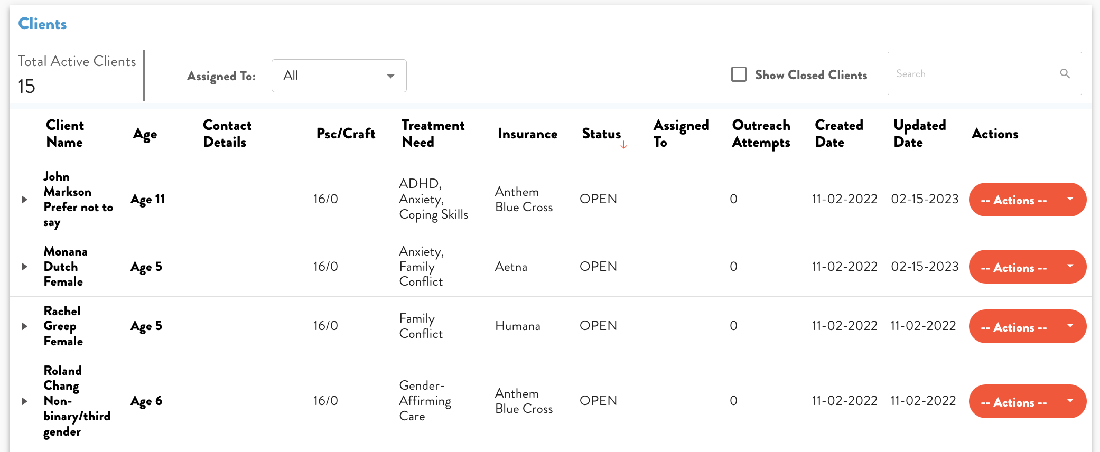Expand Monana Dutch's row
1100x452 pixels.
24,267
